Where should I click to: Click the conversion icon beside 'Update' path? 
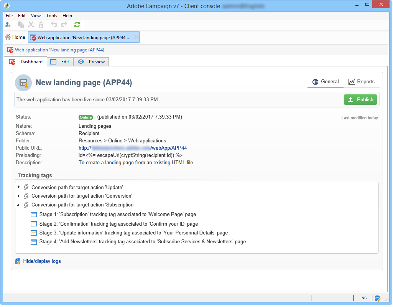click(x=26, y=187)
